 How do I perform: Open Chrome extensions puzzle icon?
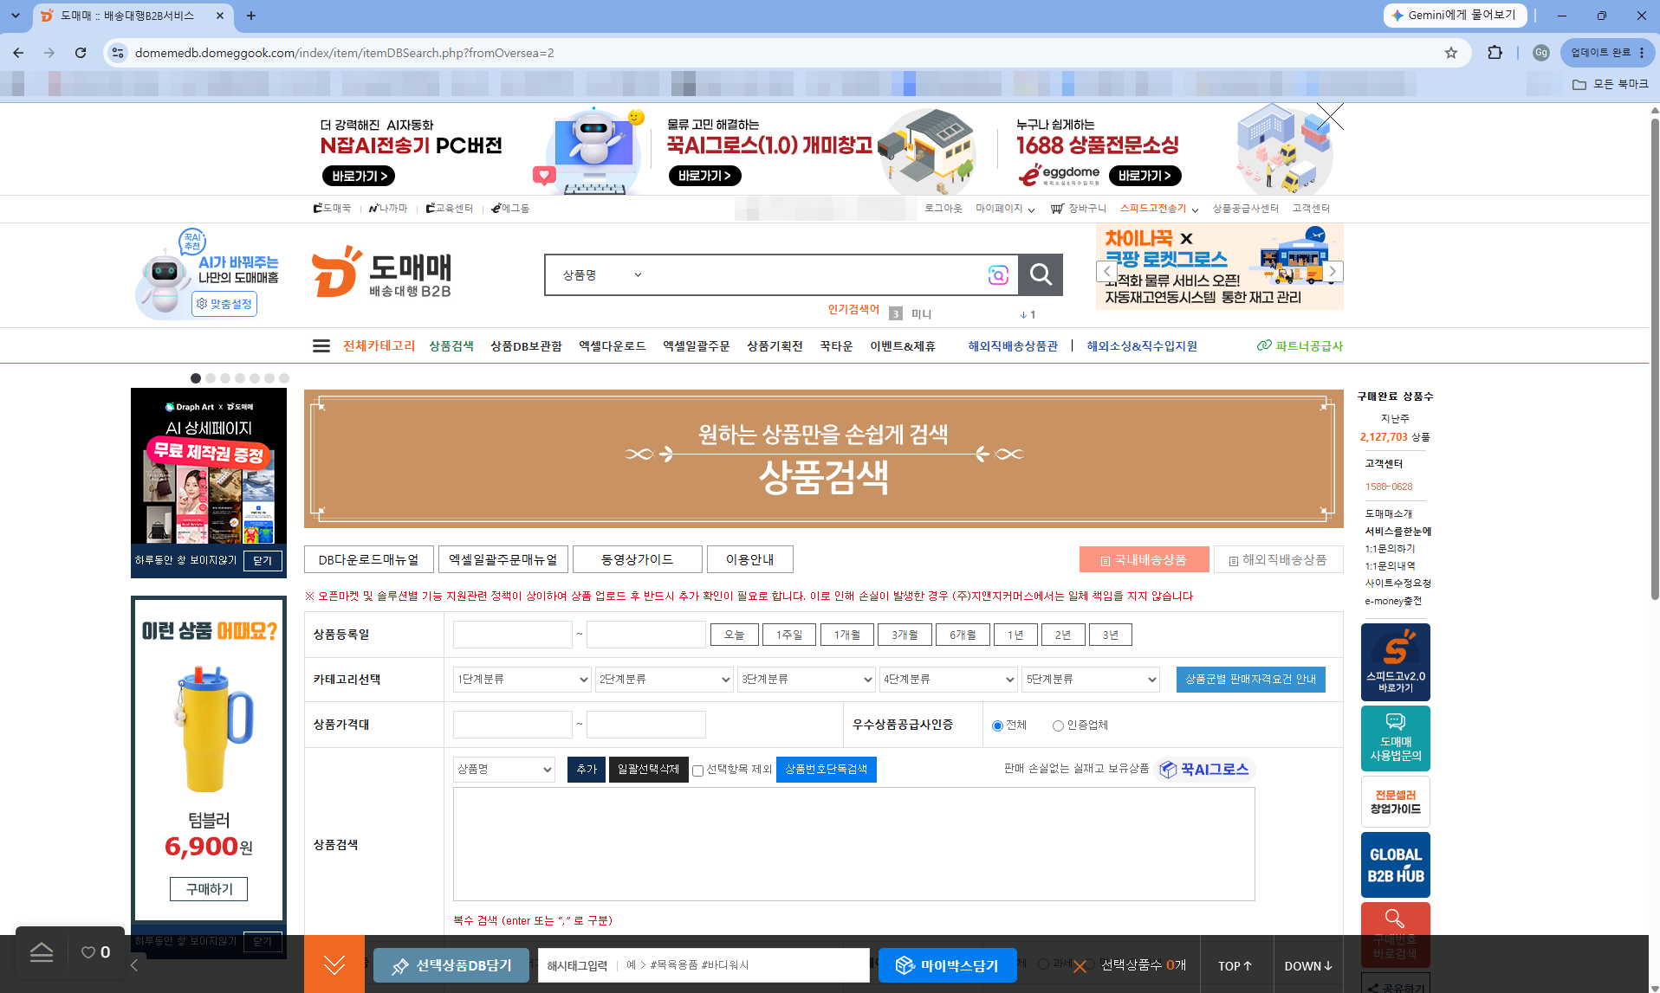click(1495, 53)
